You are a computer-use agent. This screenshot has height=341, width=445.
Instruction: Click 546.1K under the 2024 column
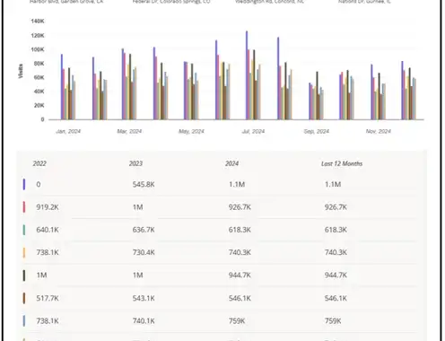(x=240, y=298)
